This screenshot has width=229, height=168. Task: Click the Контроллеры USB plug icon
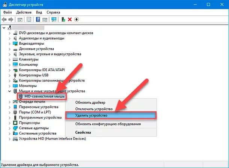click(15, 75)
